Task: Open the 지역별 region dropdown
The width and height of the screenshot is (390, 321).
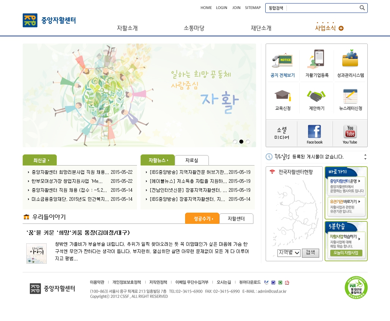Action: [289, 253]
